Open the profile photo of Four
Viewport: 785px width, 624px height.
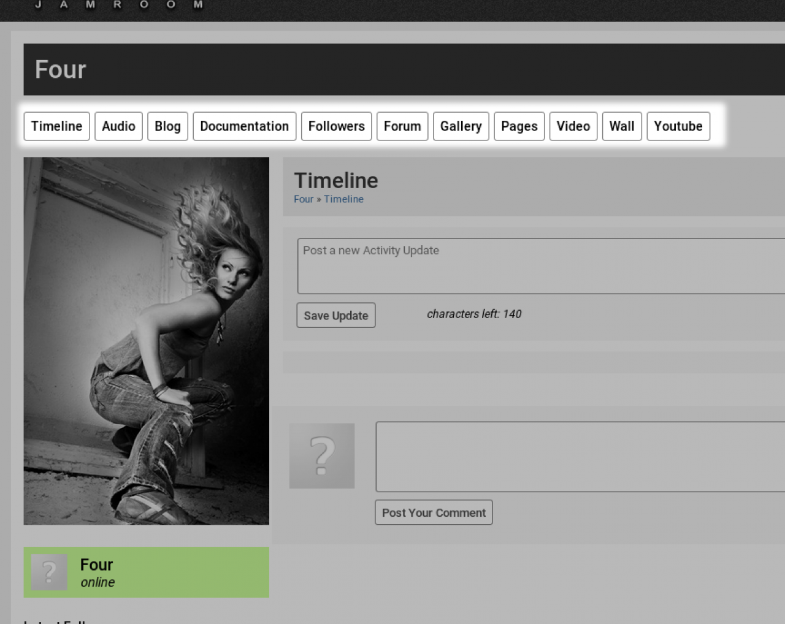tap(146, 341)
